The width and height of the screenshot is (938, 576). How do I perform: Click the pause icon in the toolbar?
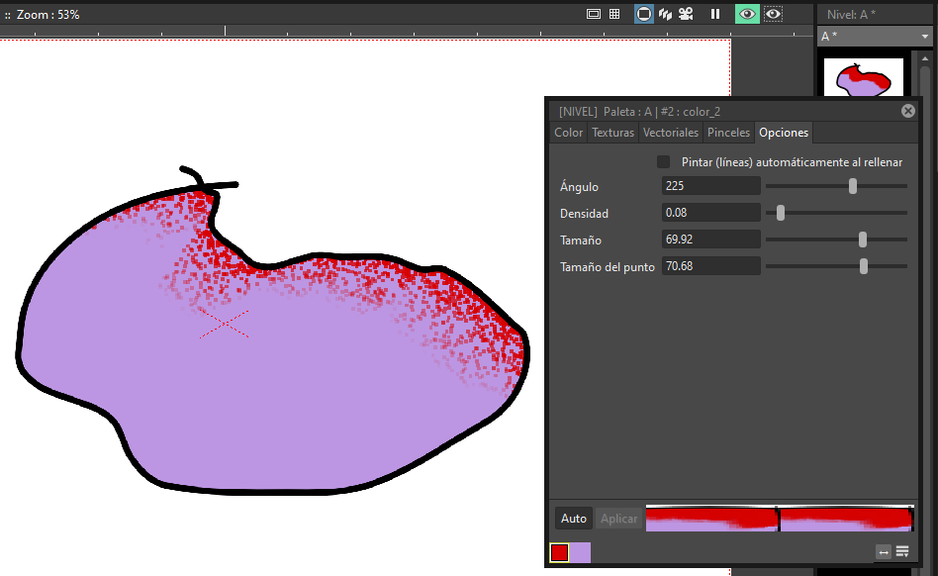coord(713,14)
